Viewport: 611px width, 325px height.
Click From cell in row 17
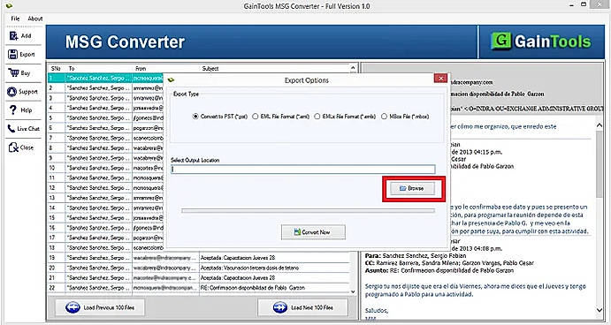148,238
